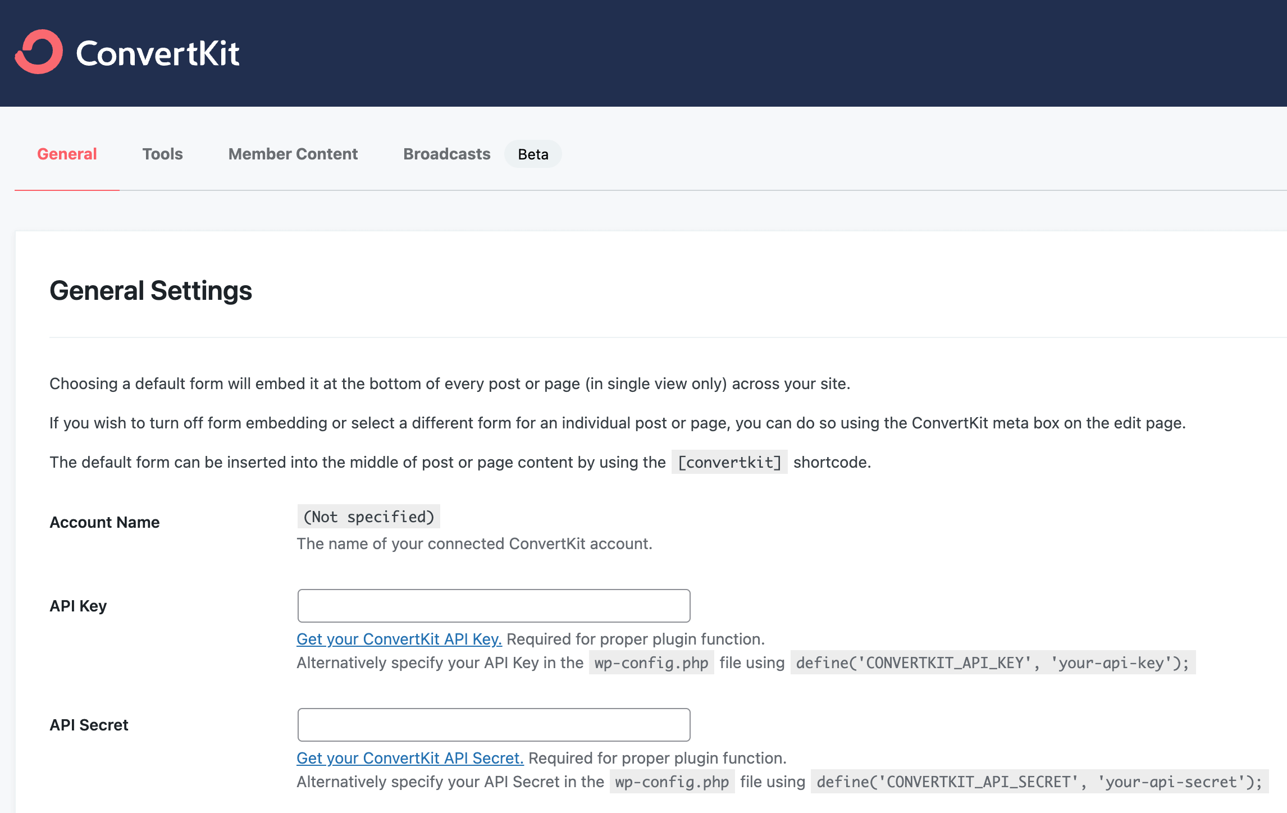
Task: Follow the Get your ConvertKit API Key link
Action: pyautogui.click(x=399, y=639)
